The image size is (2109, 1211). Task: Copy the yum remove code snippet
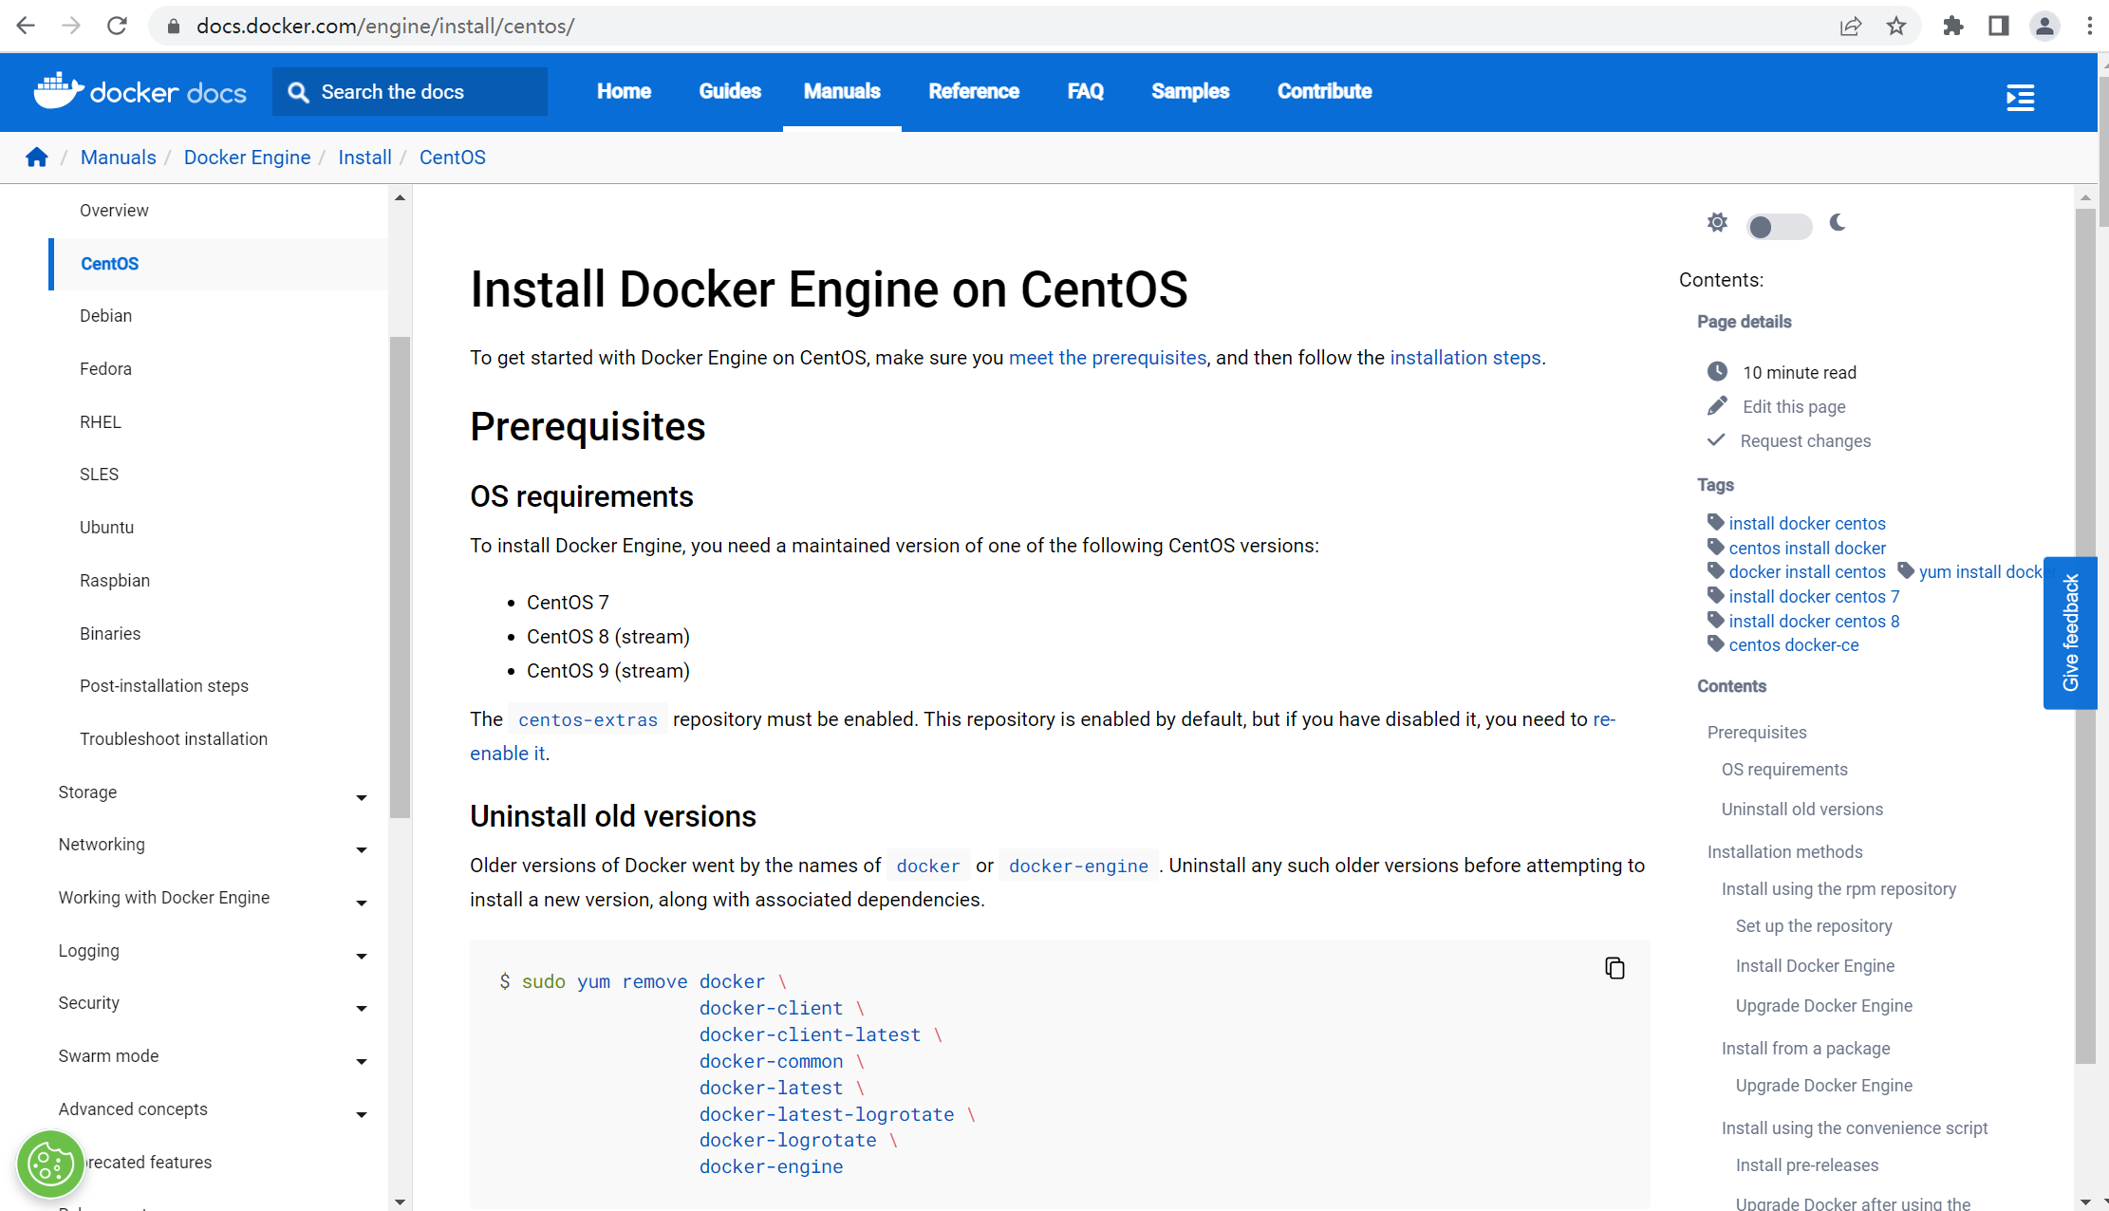pyautogui.click(x=1615, y=967)
